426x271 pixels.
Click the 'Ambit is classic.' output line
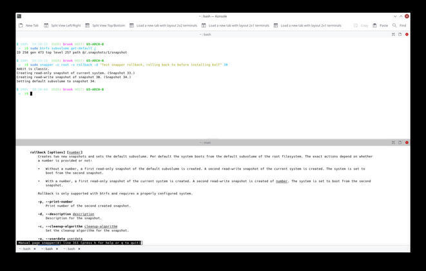tap(33, 69)
